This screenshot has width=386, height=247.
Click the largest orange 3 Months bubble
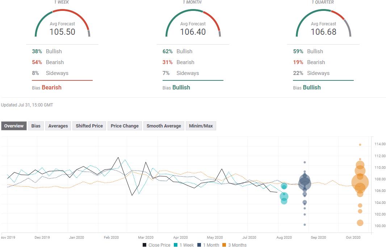[360, 183]
